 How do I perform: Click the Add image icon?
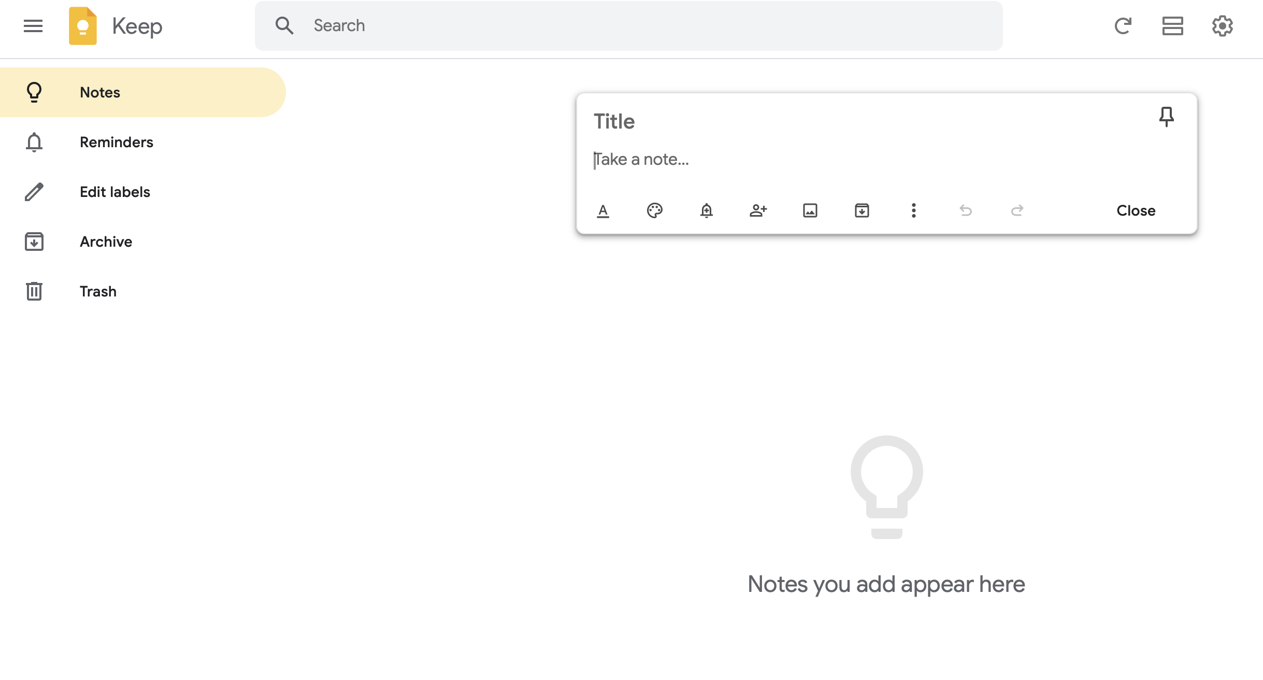pos(810,210)
